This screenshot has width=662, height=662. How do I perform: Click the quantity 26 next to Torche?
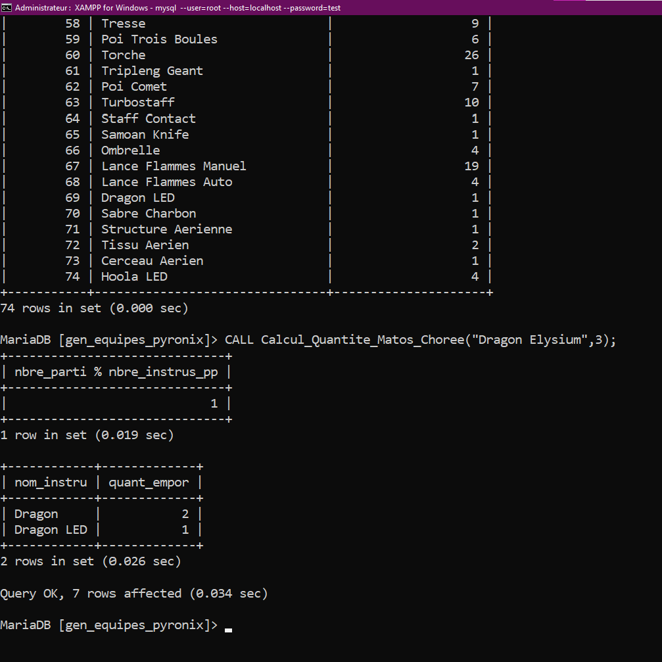tap(471, 55)
